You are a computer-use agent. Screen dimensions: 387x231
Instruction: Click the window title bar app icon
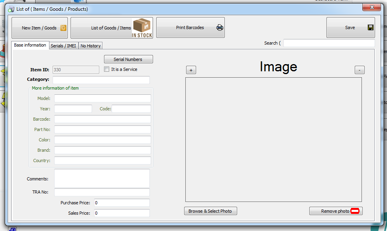11,9
